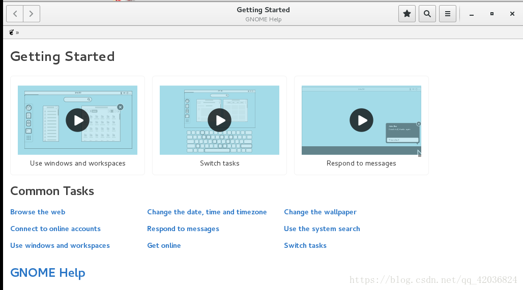Go back with the left arrow button

point(15,14)
